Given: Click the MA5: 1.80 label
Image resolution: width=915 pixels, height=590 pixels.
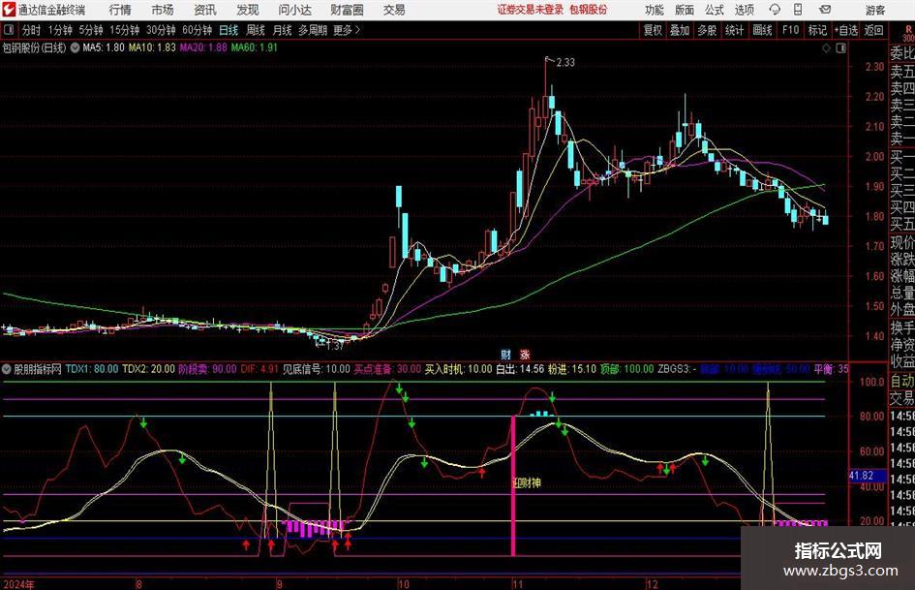Looking at the screenshot, I should tap(104, 47).
